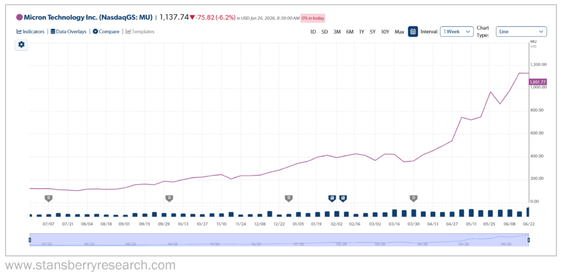Open the Chart Type Line dropdown
Viewport: 561px width, 277px height.
tap(522, 31)
